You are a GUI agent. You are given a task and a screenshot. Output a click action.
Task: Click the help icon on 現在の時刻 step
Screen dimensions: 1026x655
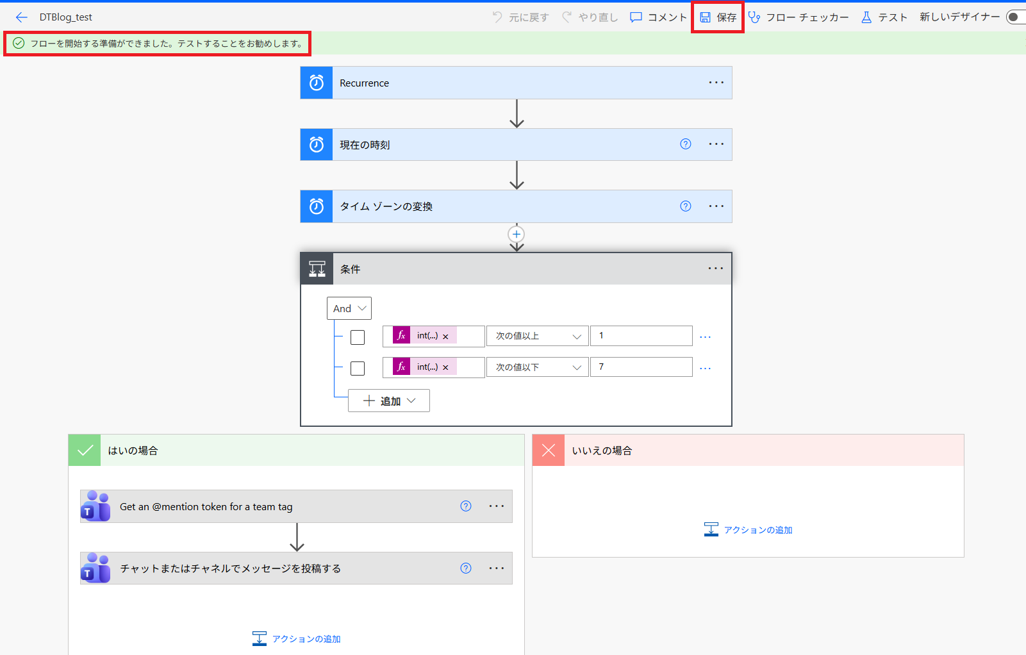685,144
